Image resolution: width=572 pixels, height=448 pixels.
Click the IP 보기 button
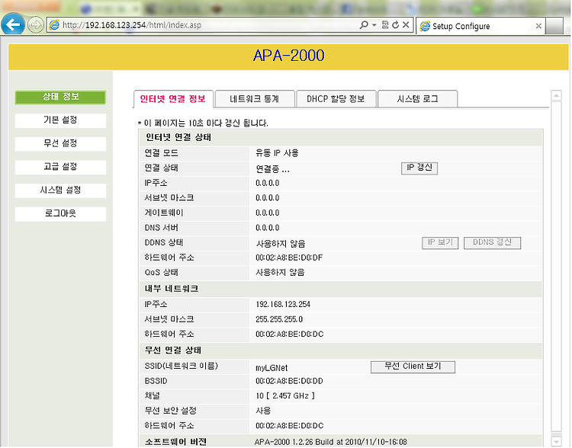[x=440, y=243]
